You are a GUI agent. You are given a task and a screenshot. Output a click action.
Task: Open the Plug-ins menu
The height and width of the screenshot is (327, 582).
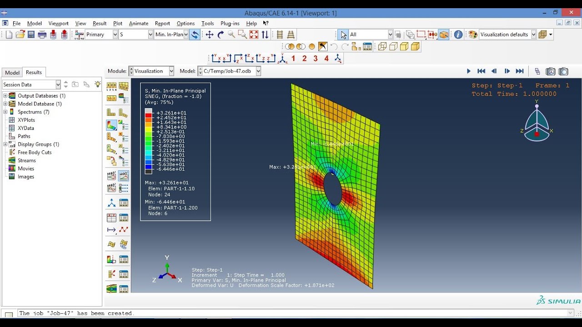[x=230, y=24]
